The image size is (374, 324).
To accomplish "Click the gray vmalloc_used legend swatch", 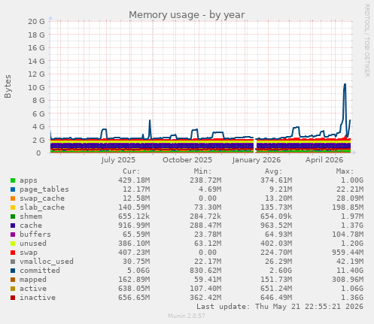I will [x=13, y=262].
